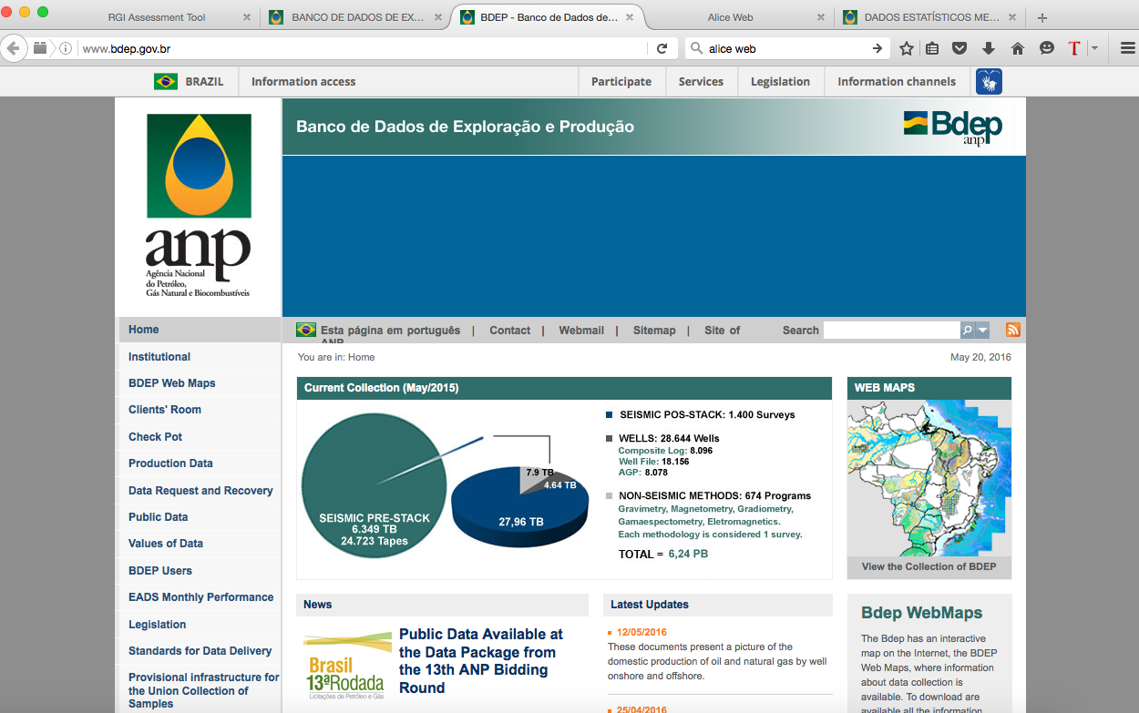1139x713 pixels.
Task: Click in the site Search input field
Action: [x=891, y=330]
